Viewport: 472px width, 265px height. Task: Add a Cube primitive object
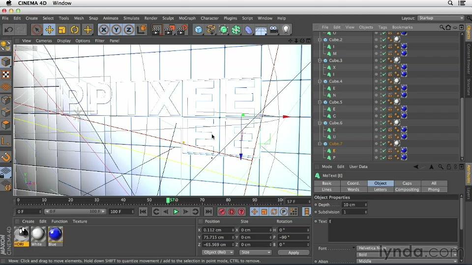198,30
